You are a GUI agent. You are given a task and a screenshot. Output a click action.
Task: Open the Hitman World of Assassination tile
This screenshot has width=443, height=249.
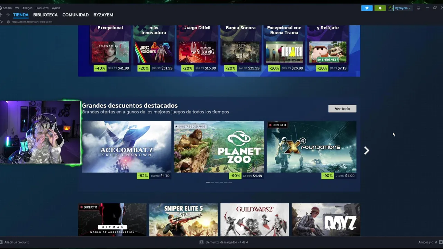112,220
